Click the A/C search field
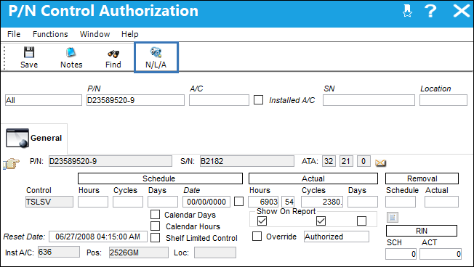 coord(219,100)
